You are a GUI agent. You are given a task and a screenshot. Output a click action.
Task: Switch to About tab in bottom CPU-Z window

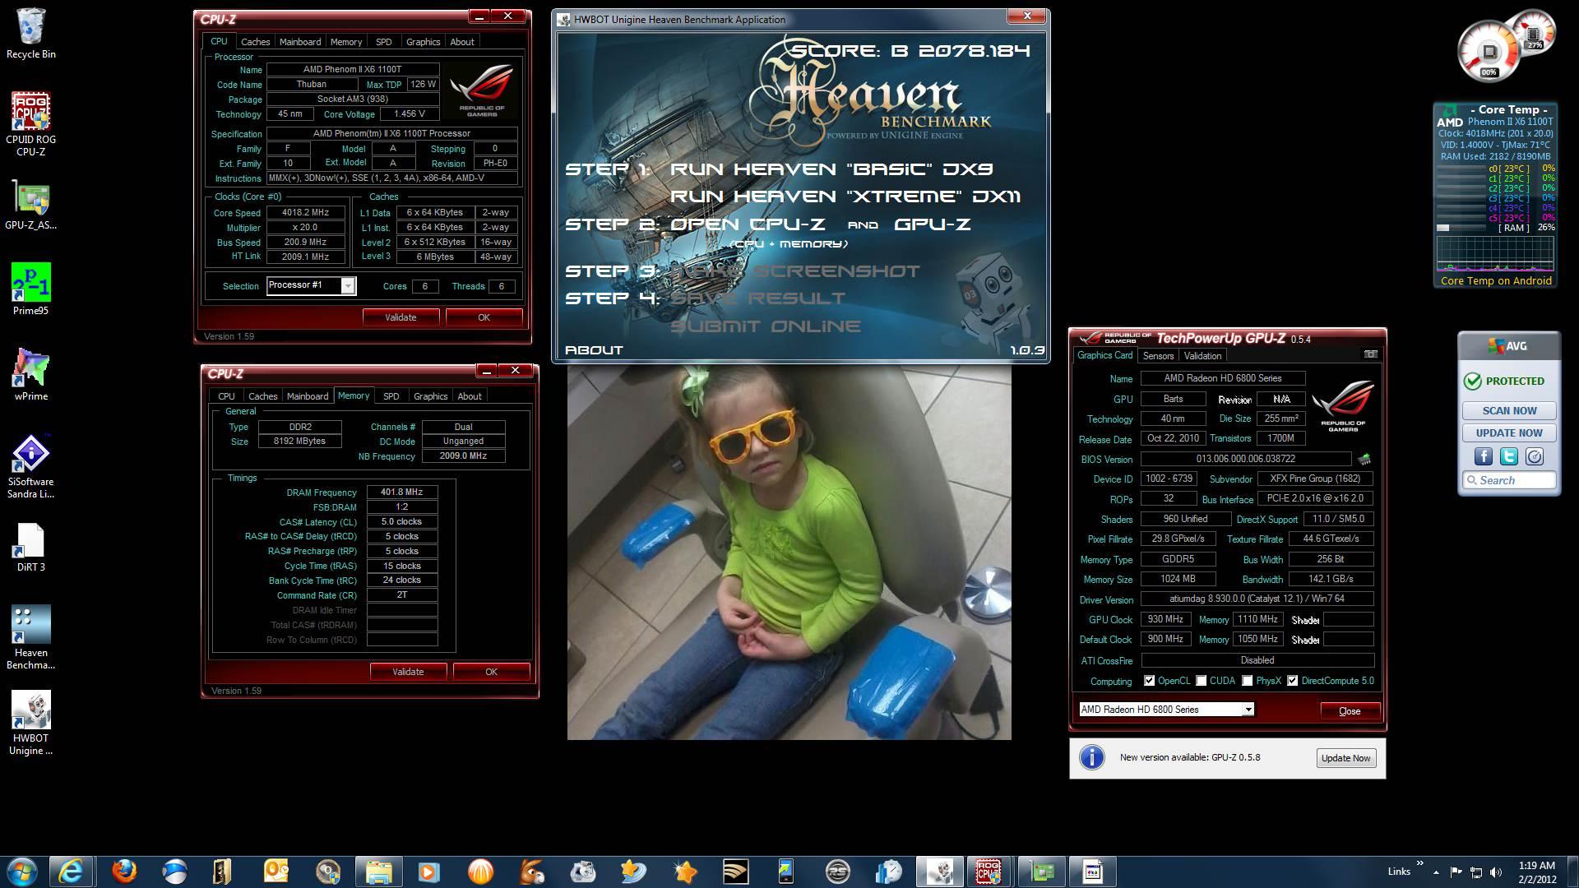point(470,396)
